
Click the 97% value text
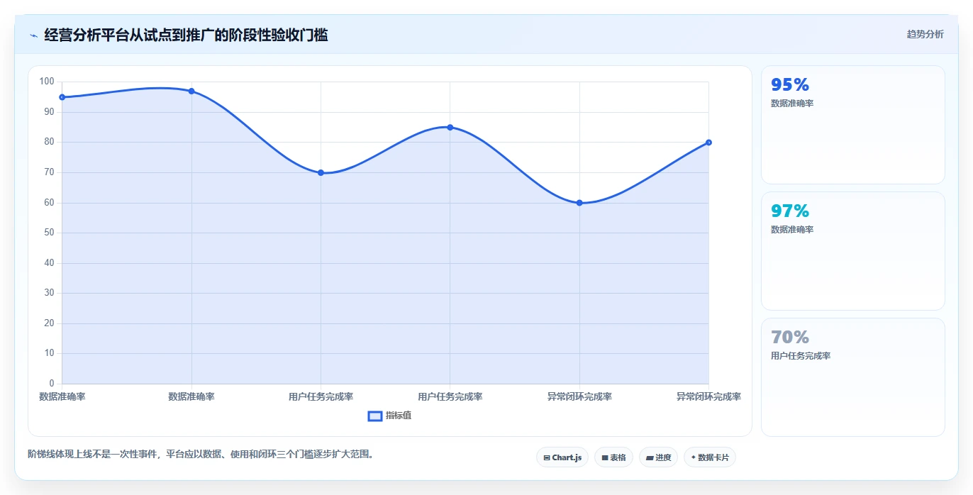coord(790,211)
